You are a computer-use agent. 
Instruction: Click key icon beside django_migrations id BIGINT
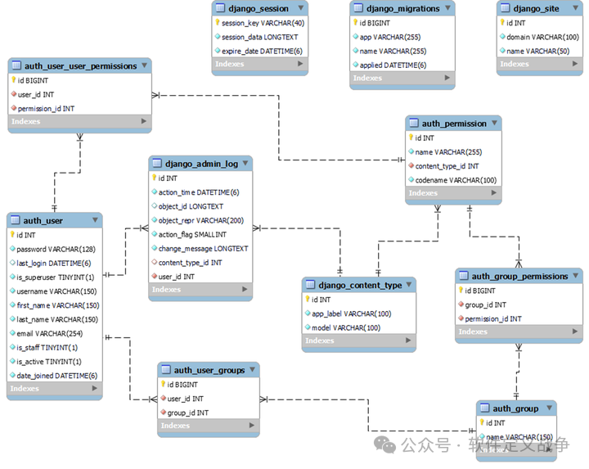tap(355, 23)
